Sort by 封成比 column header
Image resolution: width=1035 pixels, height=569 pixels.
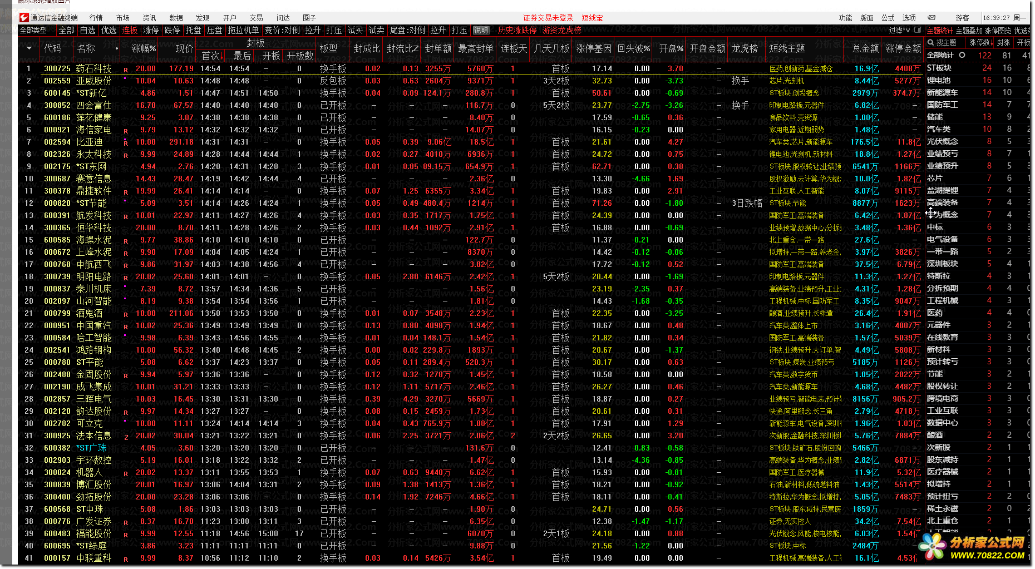tap(367, 48)
